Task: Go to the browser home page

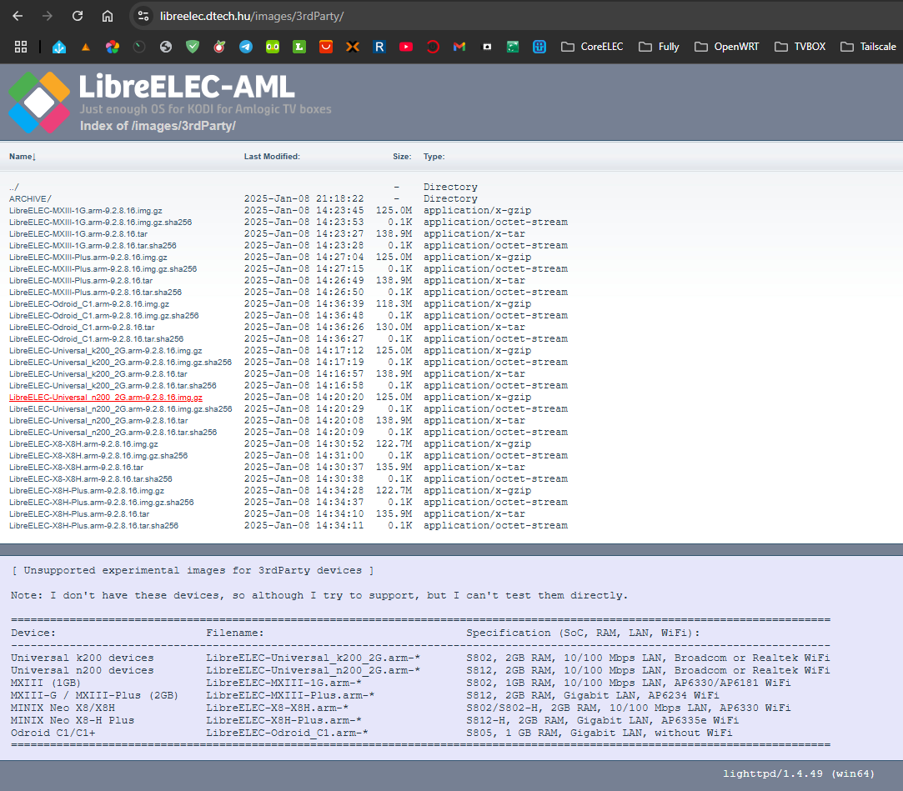Action: pyautogui.click(x=108, y=16)
